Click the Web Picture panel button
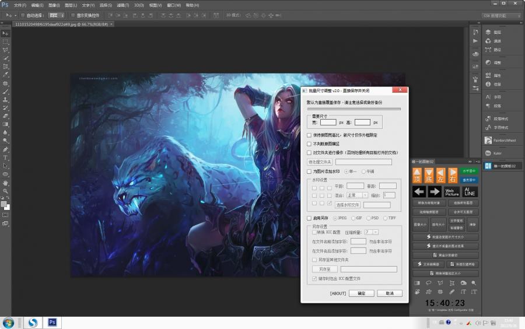The height and width of the screenshot is (329, 525). [452, 192]
